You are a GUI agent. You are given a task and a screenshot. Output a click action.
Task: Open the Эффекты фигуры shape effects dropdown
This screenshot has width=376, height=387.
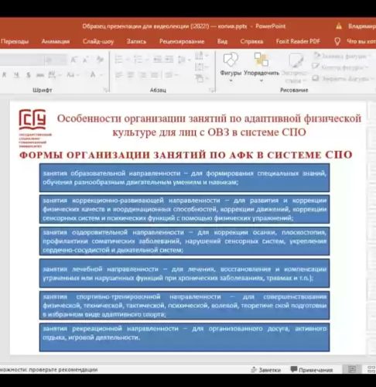click(342, 78)
